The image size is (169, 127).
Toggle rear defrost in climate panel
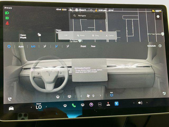tap(69, 97)
